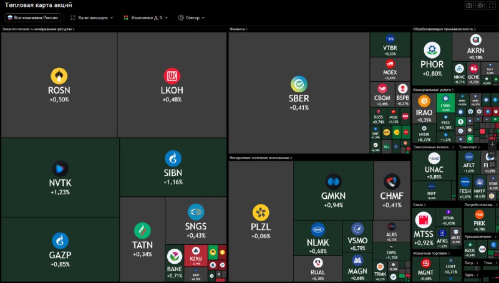Open the FEES stock tile
Screen dimensions: 499x283
click(445, 122)
